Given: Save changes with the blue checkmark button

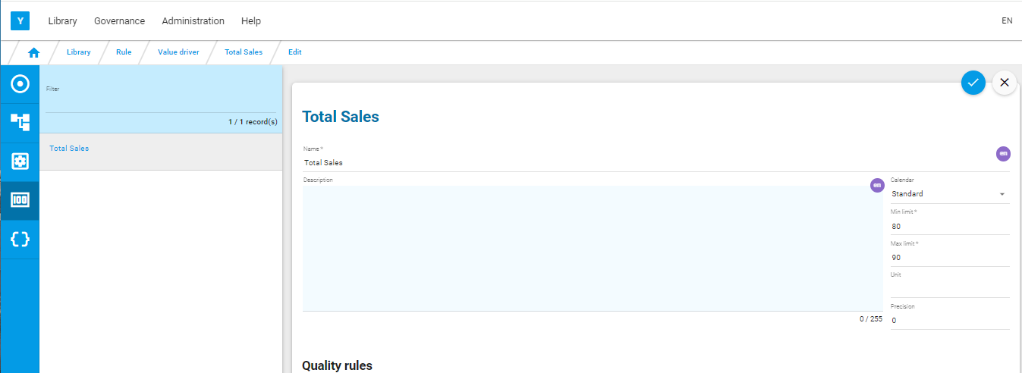Looking at the screenshot, I should point(973,83).
